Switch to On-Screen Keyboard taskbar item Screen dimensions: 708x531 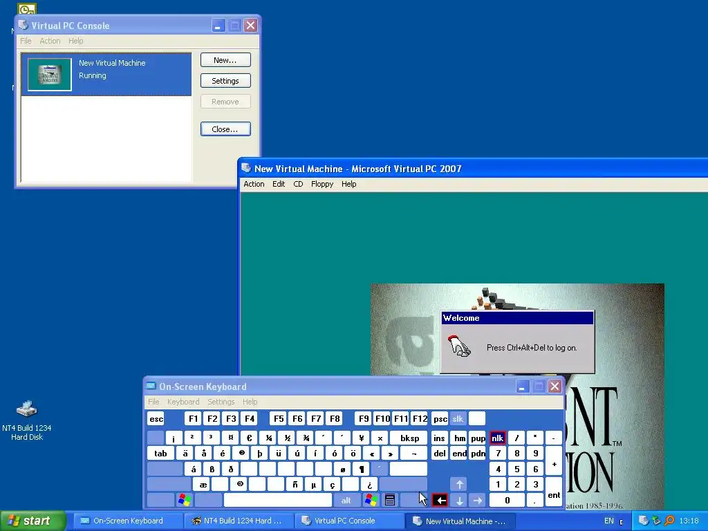[x=127, y=521]
